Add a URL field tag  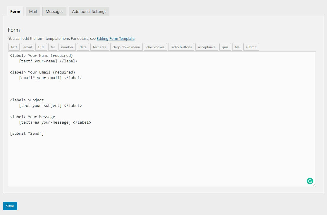pos(41,47)
